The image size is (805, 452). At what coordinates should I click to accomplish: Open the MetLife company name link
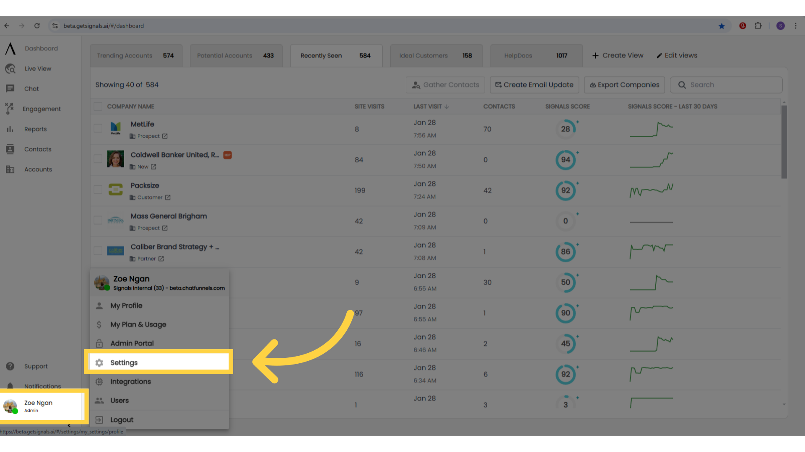[142, 124]
